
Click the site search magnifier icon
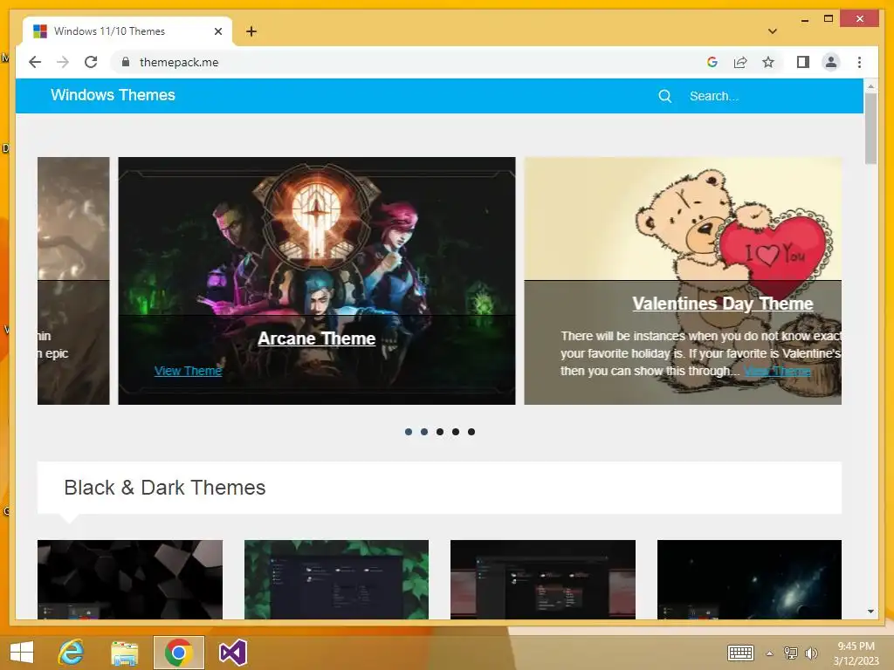[664, 96]
